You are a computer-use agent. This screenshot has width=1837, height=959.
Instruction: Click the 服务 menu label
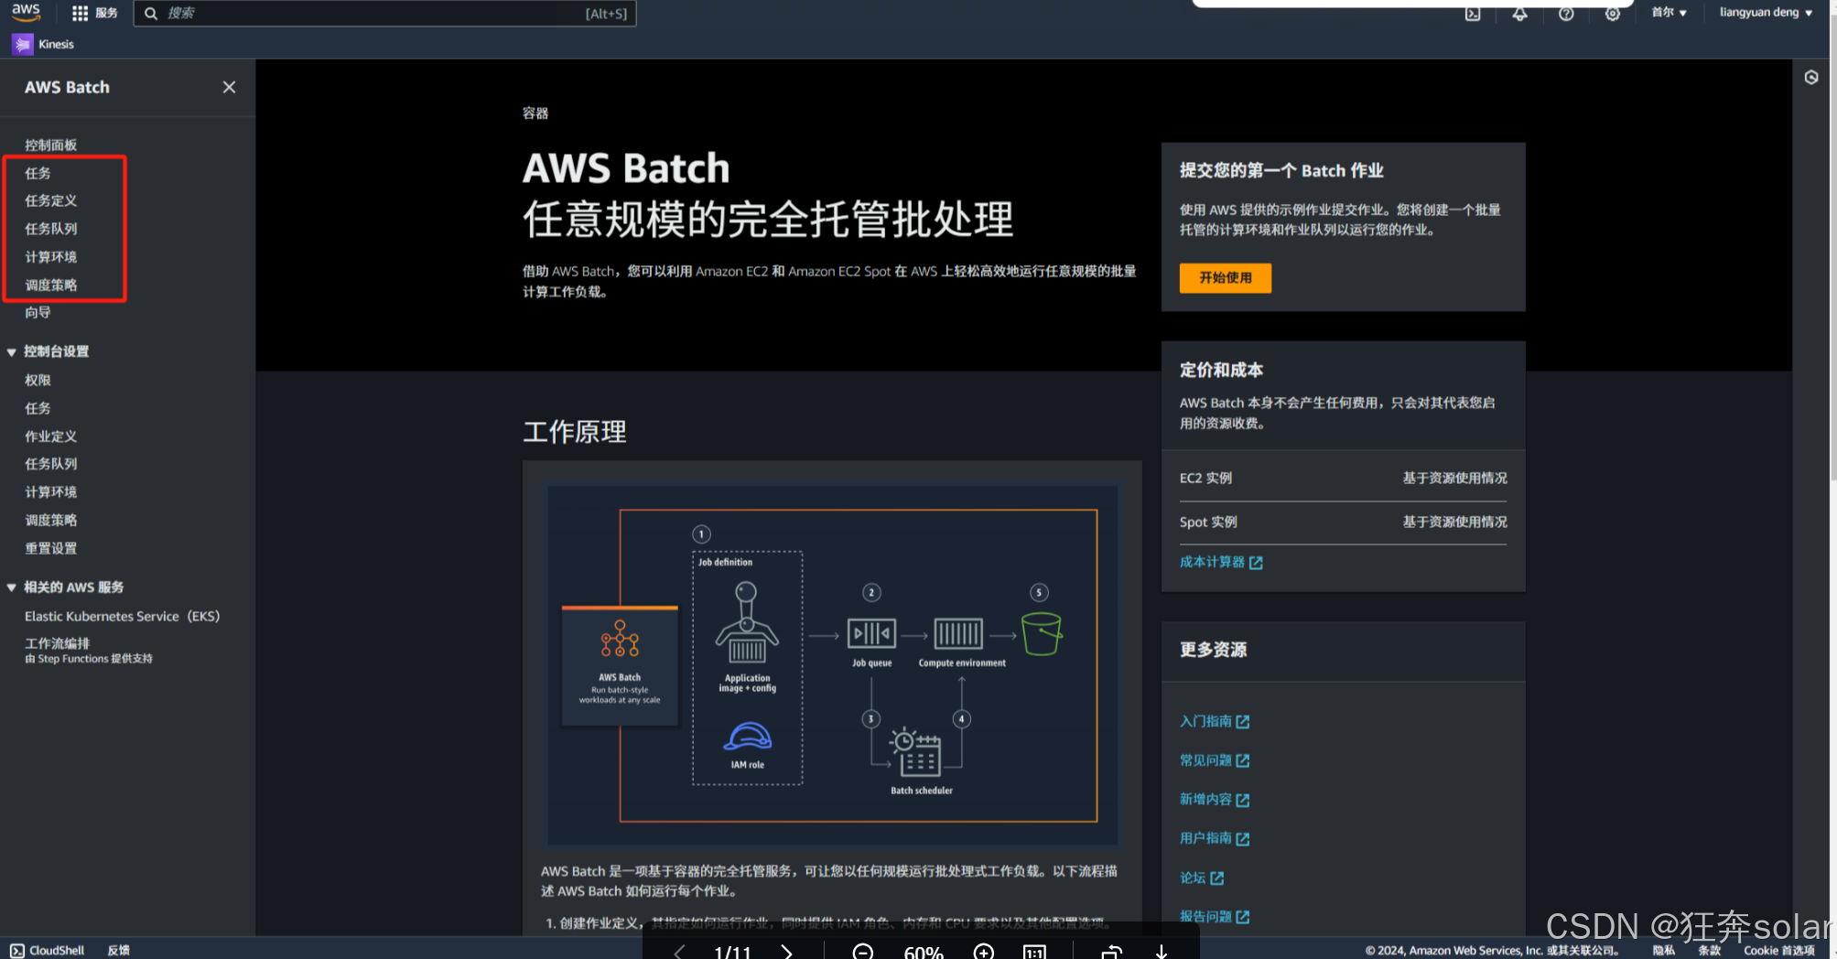tap(106, 13)
